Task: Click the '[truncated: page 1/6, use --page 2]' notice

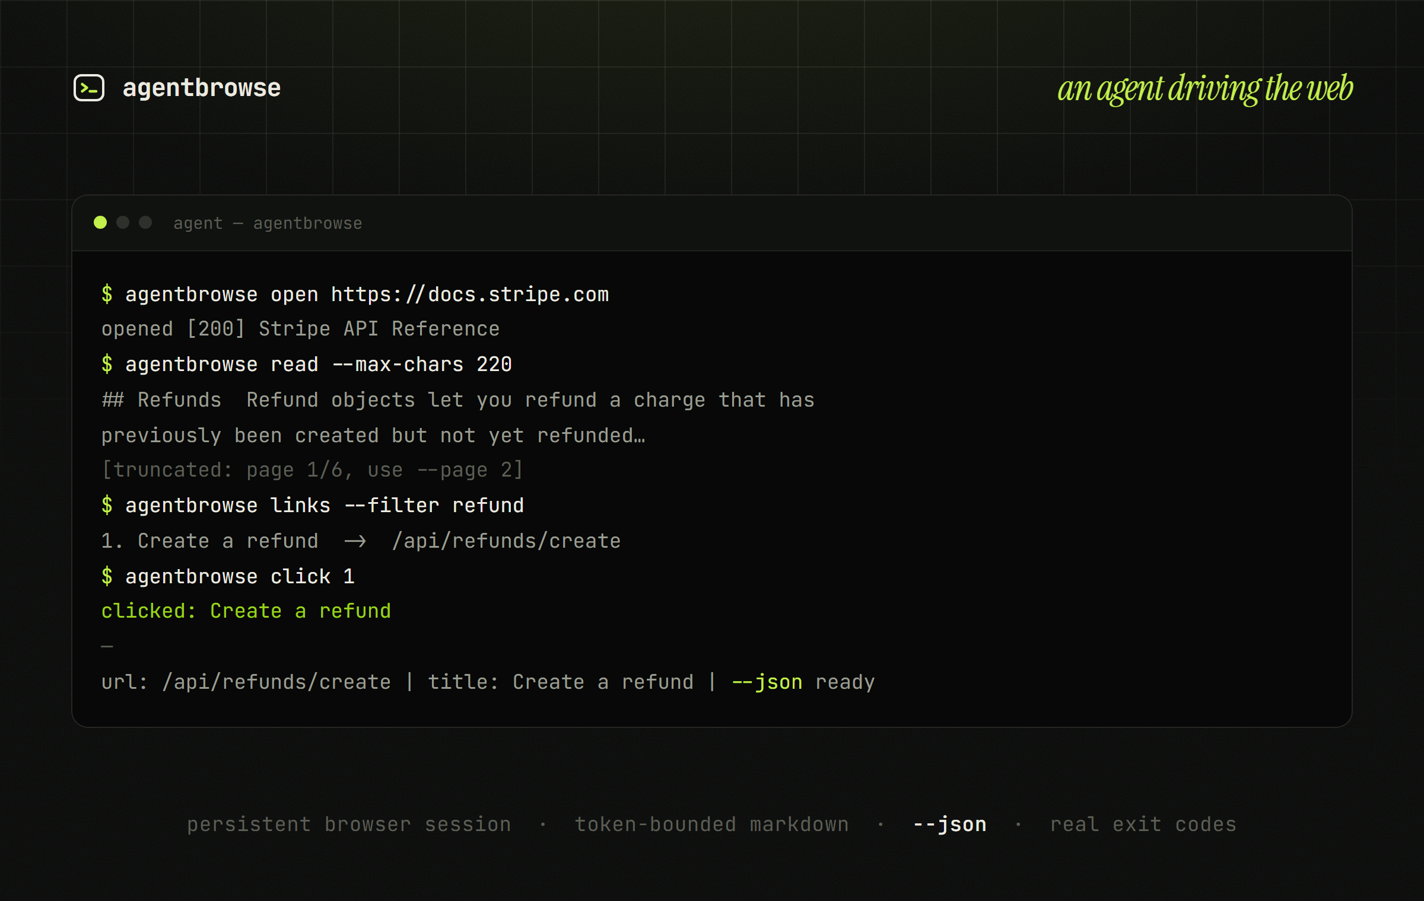Action: coord(312,470)
